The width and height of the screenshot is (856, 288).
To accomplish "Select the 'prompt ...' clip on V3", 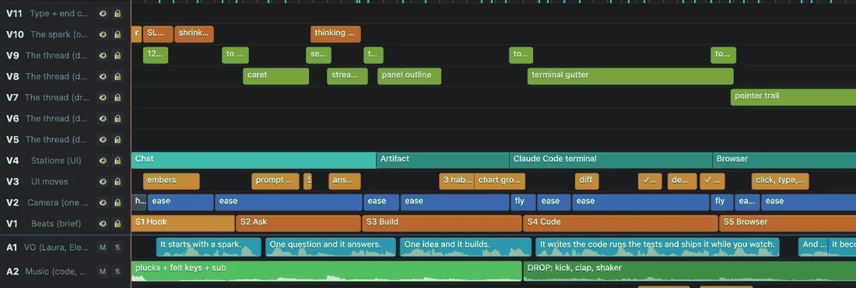I will coord(275,181).
